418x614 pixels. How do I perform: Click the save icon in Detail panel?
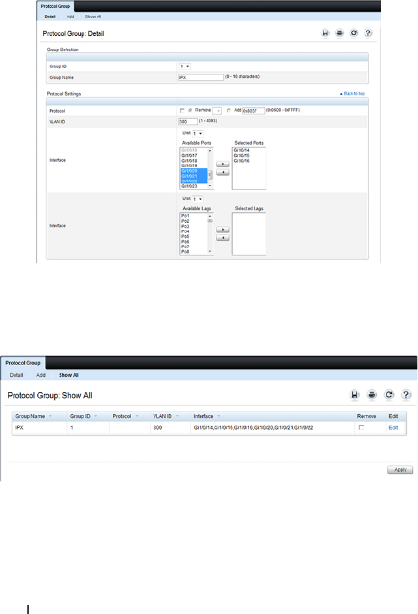click(325, 33)
